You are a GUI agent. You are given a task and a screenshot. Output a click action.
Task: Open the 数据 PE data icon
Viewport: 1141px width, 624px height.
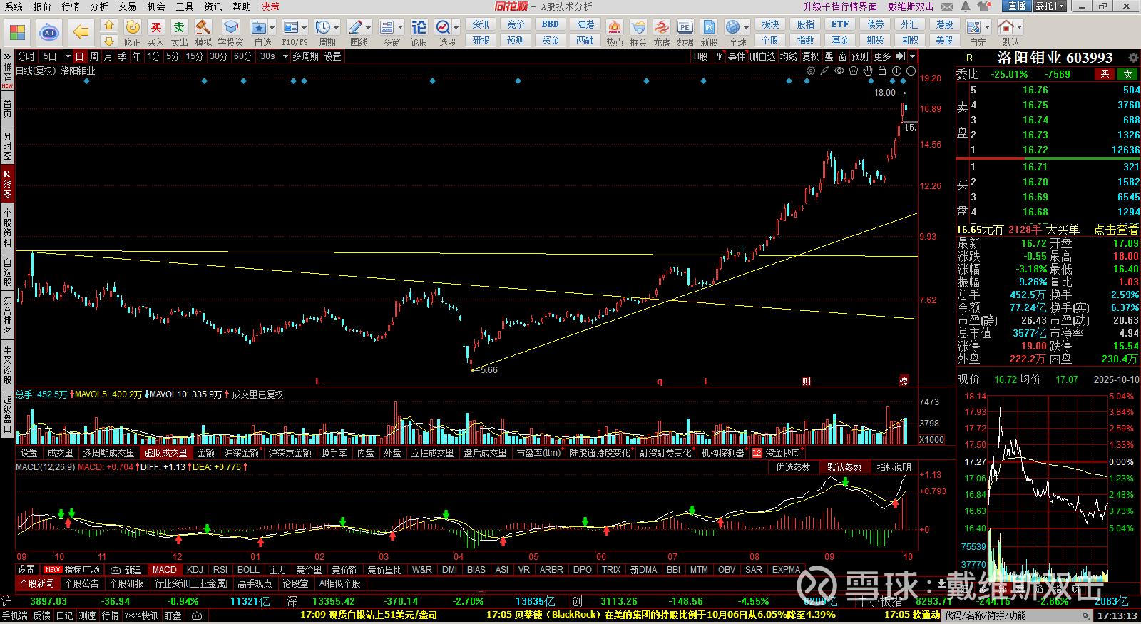coord(685,28)
